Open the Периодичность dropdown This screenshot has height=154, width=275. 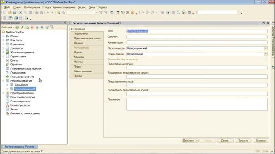pos(266,48)
